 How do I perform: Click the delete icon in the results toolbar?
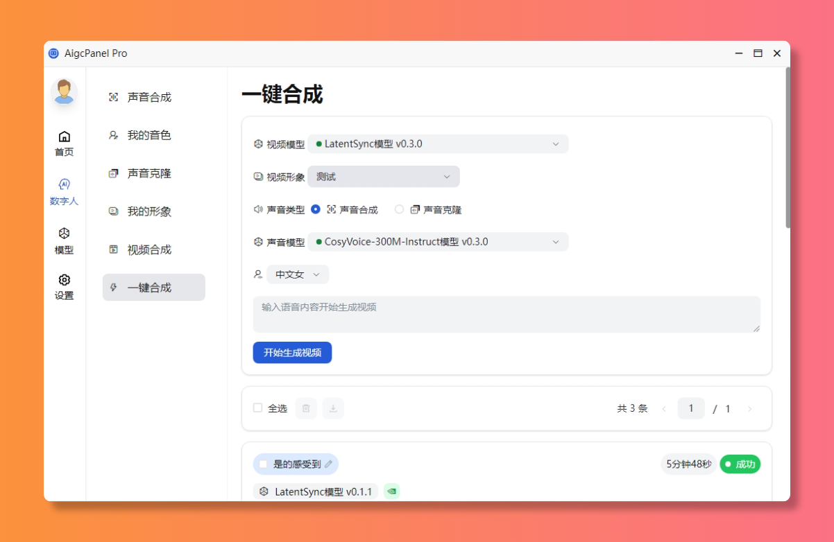tap(306, 408)
